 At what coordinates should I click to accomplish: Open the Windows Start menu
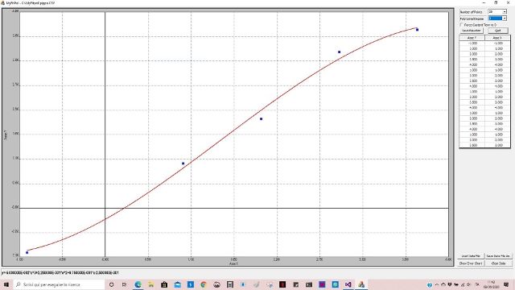[6, 284]
